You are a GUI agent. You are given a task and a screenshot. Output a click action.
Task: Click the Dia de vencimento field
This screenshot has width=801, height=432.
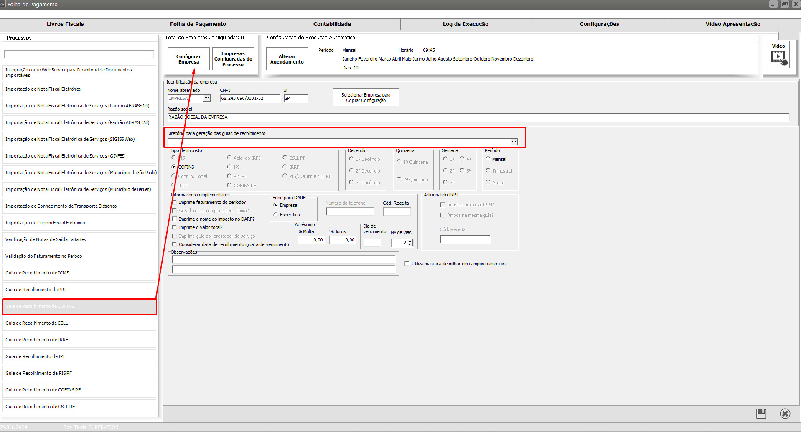(372, 243)
